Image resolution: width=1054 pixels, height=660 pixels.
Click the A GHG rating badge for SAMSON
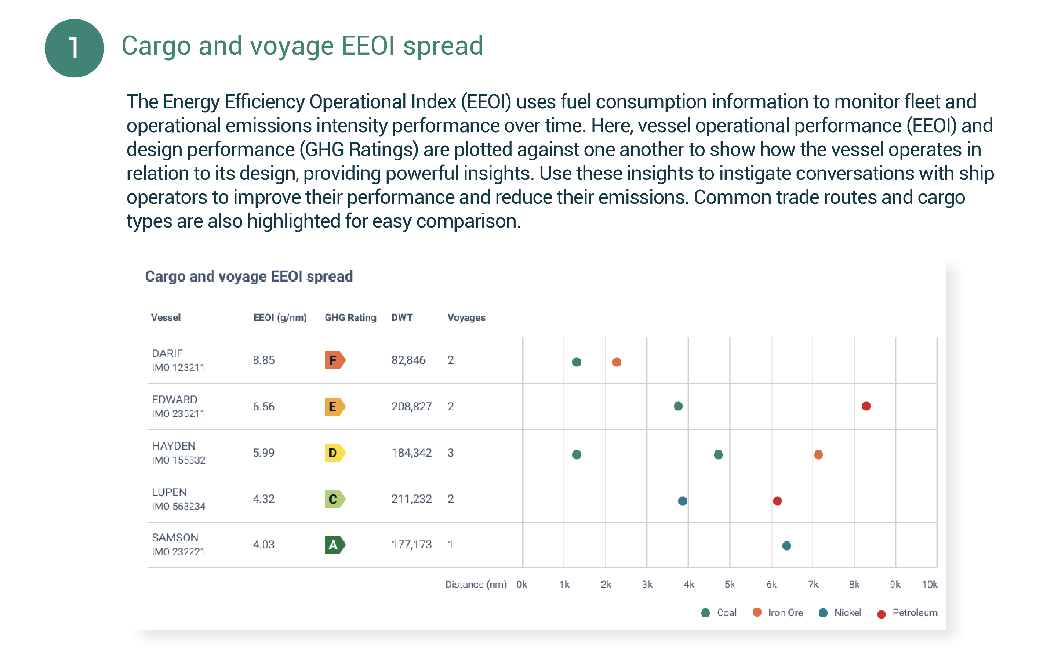(334, 545)
